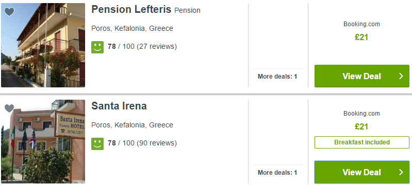Click Santa Irena Booking.com £21 price
The image size is (412, 185).
(x=361, y=127)
